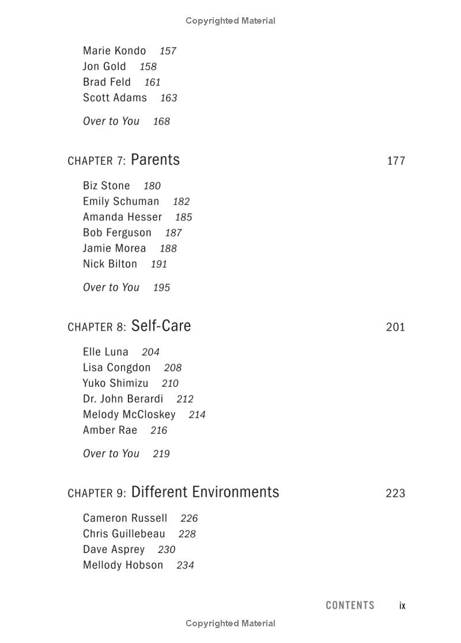Click page number 223 for Chapter 9
The width and height of the screenshot is (461, 643).
click(395, 493)
